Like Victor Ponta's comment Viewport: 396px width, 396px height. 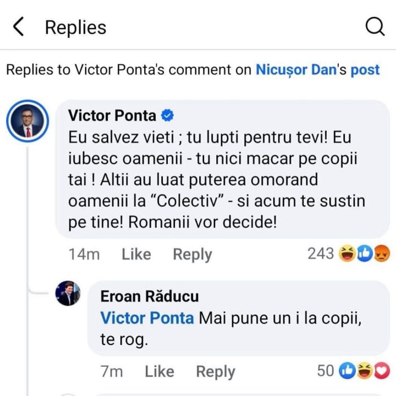tap(136, 254)
